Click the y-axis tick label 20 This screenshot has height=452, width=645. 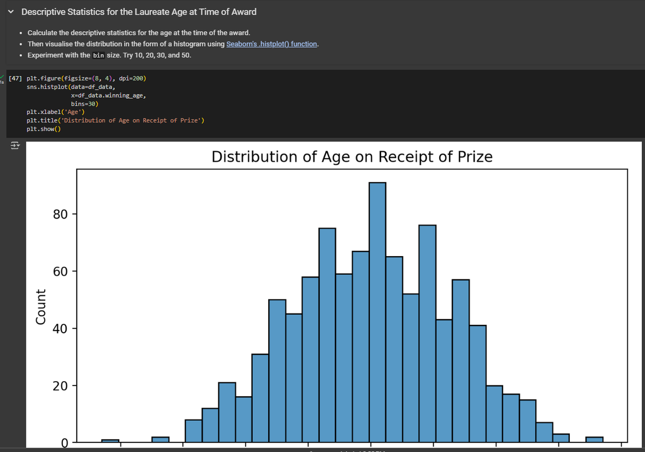60,385
